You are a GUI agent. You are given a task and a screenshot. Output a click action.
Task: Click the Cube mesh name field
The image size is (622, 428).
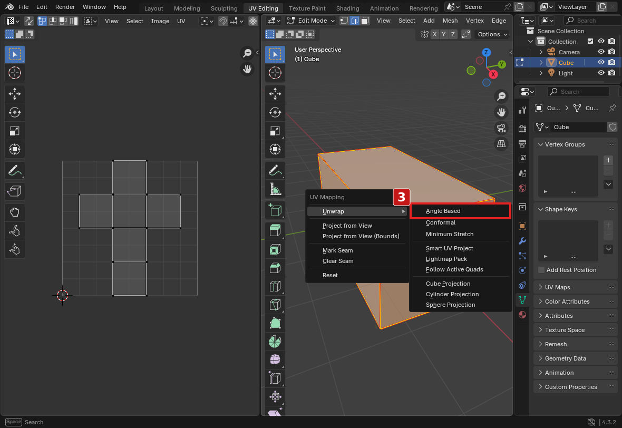[578, 127]
